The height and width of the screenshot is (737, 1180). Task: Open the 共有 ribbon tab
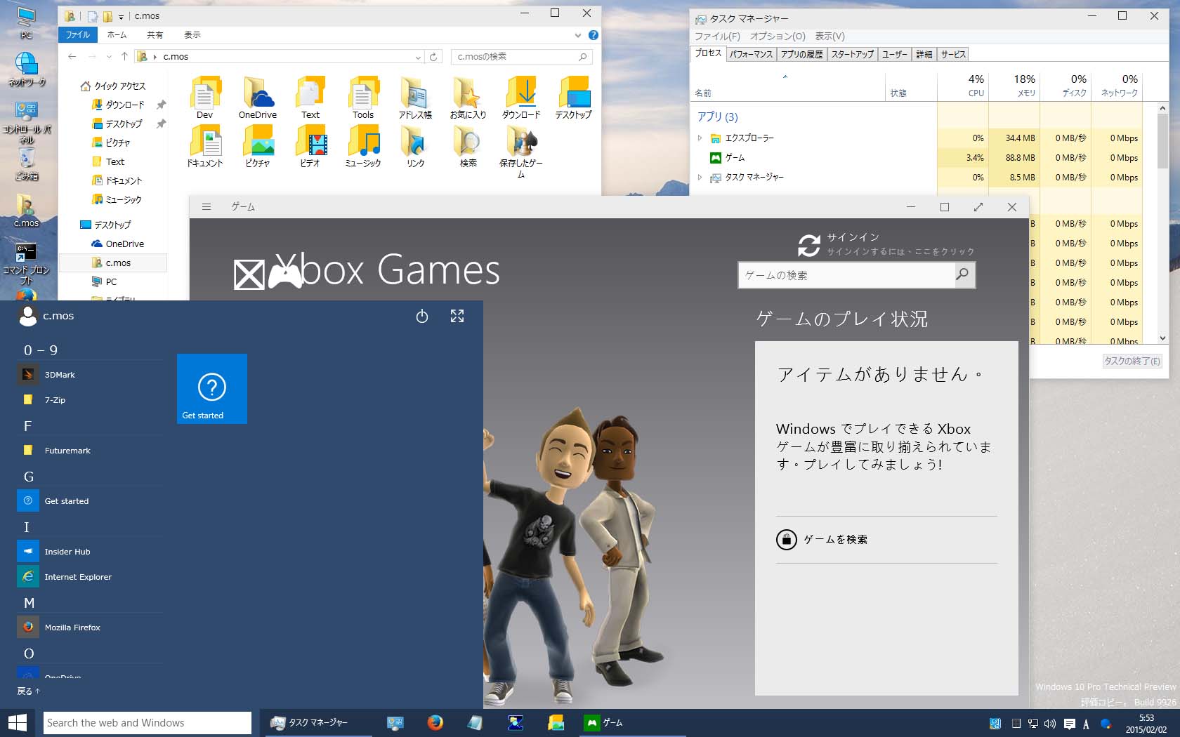coord(155,35)
